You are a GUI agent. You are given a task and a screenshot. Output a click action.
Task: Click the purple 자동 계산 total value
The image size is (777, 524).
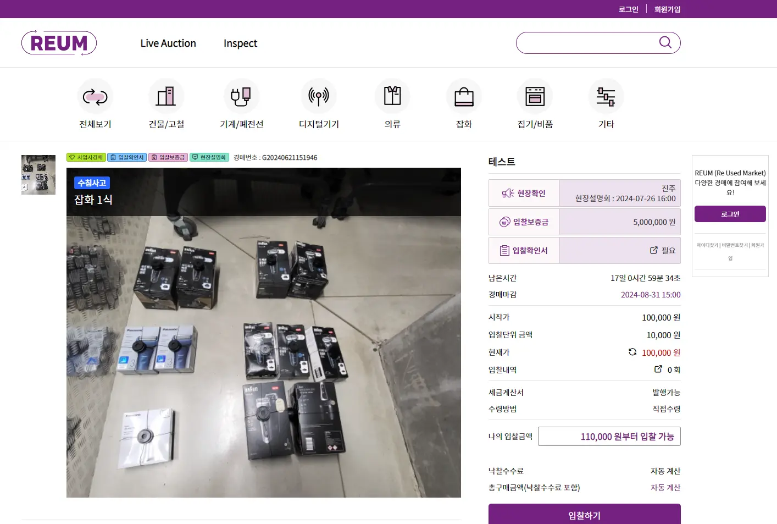[x=665, y=487]
